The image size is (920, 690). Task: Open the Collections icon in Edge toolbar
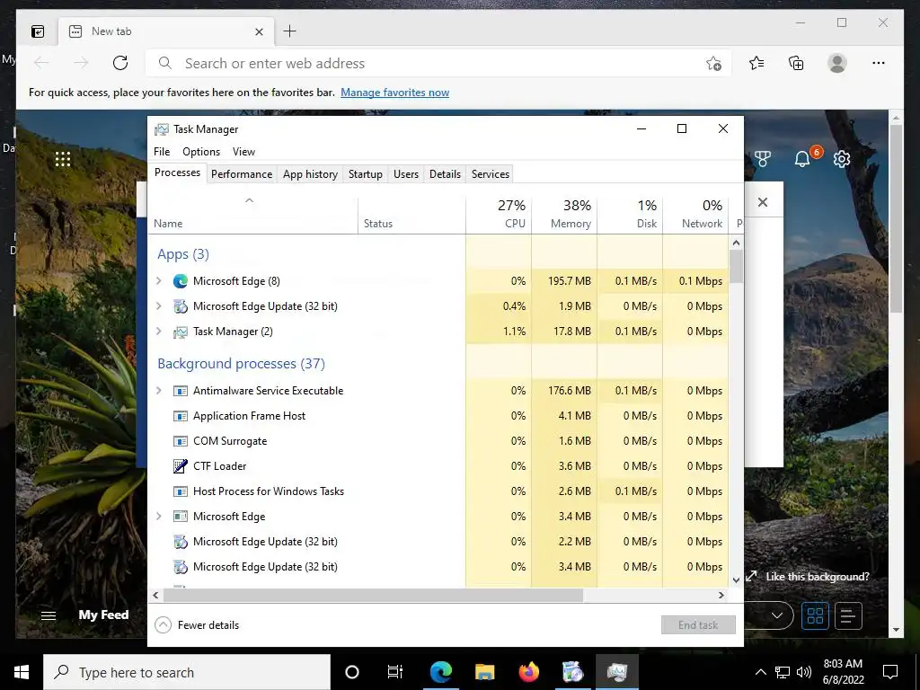pos(796,63)
